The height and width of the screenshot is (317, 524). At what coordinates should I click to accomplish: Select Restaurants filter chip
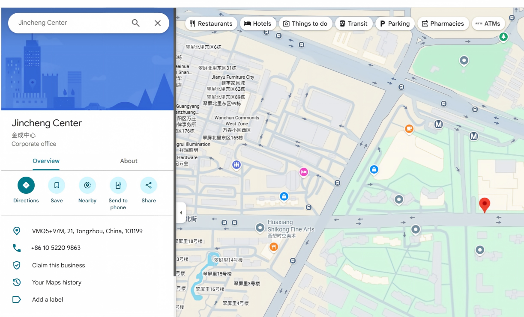coord(211,24)
